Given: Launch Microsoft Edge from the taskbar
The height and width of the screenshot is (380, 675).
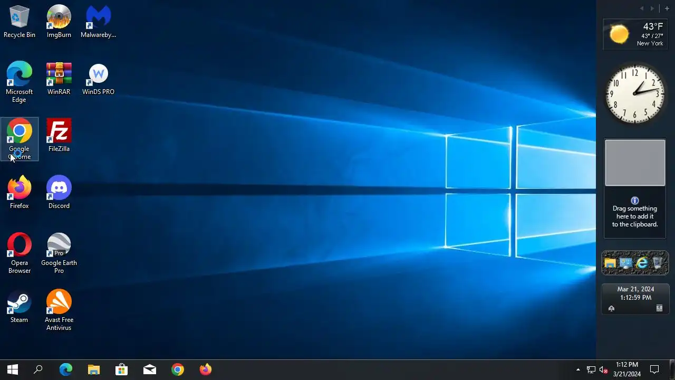Looking at the screenshot, I should point(65,369).
